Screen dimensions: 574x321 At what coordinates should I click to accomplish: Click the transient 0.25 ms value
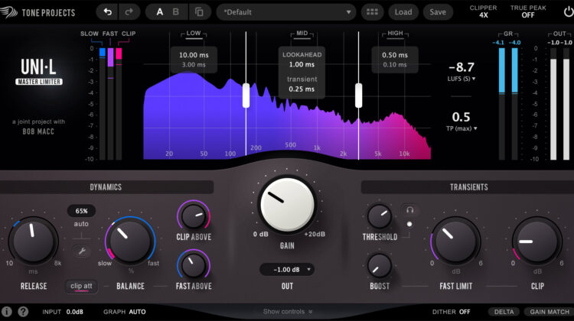tap(302, 89)
